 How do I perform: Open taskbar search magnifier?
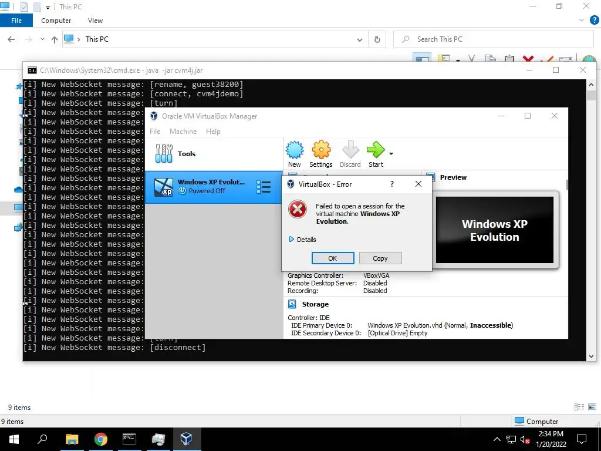42,439
